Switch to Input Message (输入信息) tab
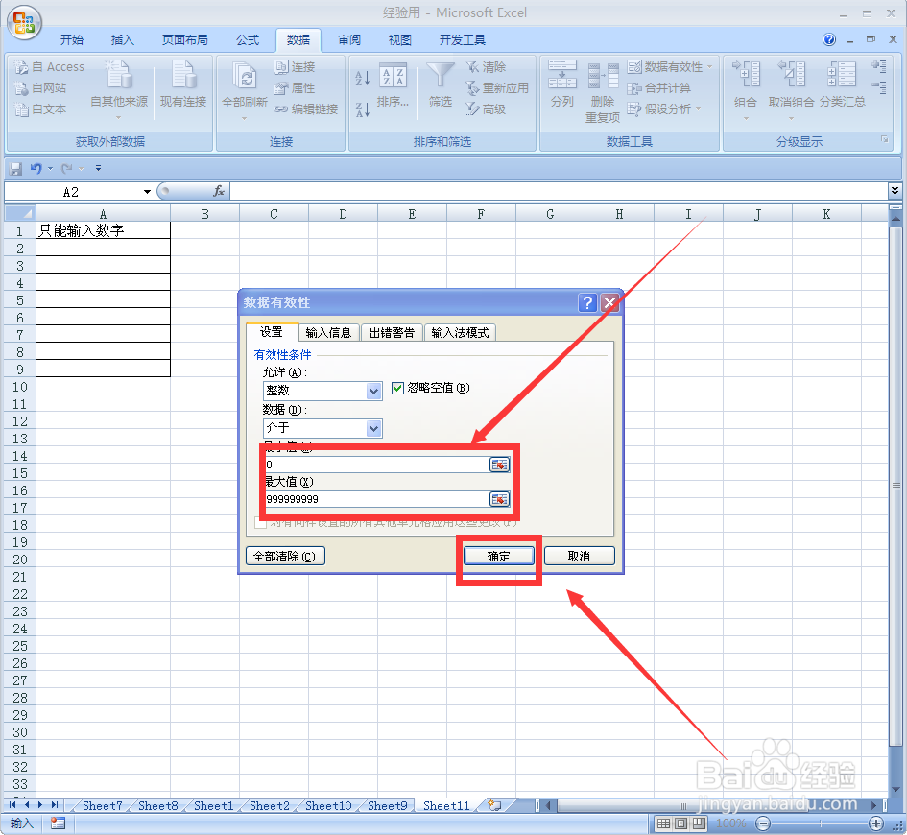 click(x=328, y=332)
